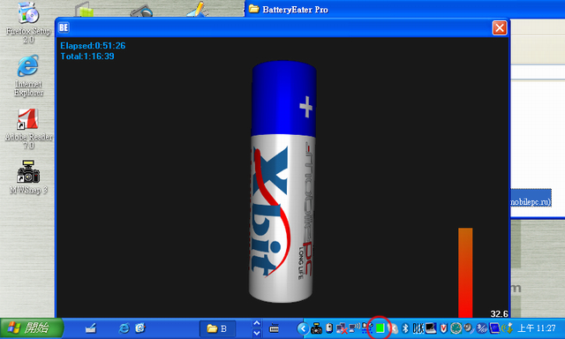Click the BatteryEater Pro folder window title
This screenshot has height=339, width=565.
[295, 10]
